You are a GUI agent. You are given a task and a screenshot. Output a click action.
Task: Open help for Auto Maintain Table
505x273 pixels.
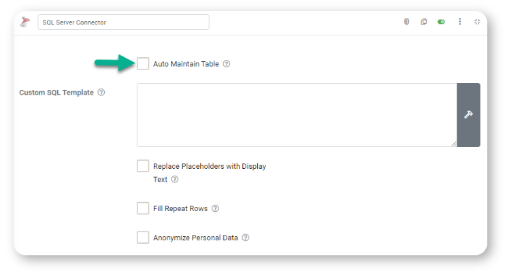coord(227,64)
